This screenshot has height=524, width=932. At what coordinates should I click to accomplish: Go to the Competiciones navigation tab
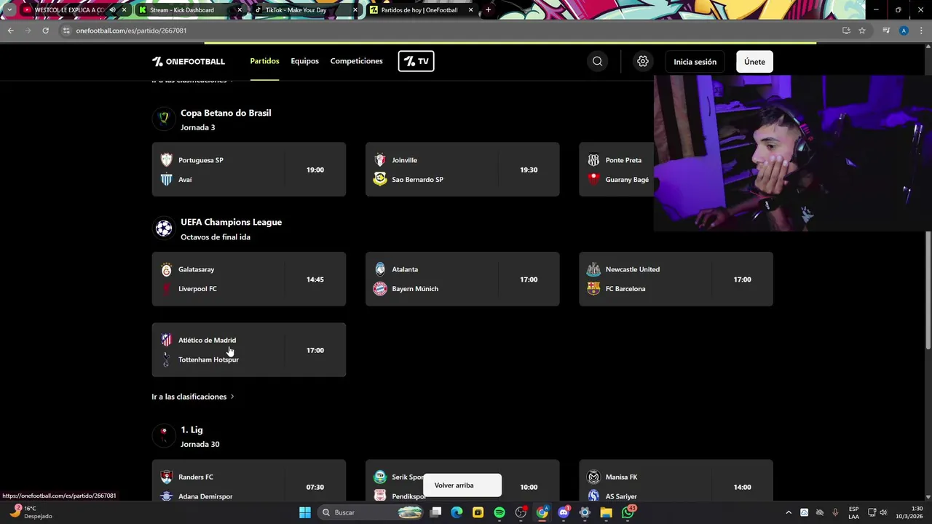356,61
